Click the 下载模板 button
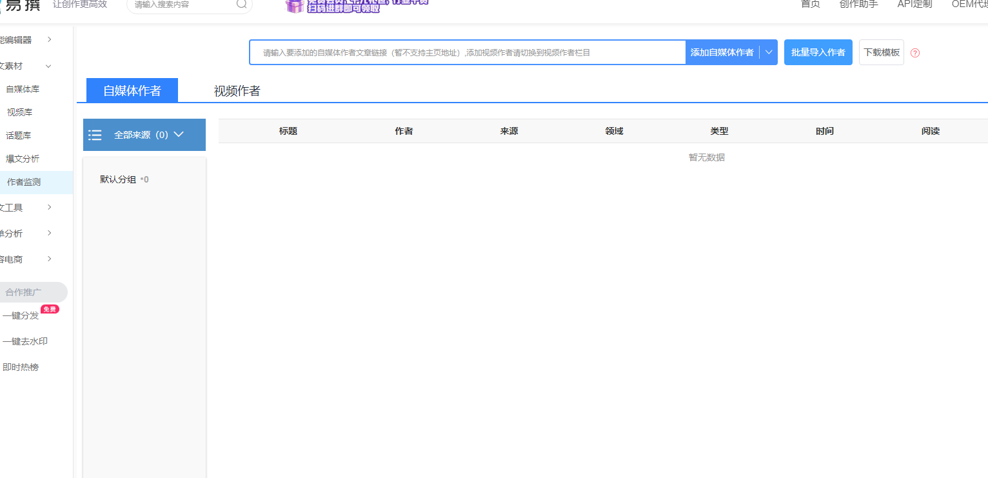Viewport: 988px width, 478px height. coord(881,52)
